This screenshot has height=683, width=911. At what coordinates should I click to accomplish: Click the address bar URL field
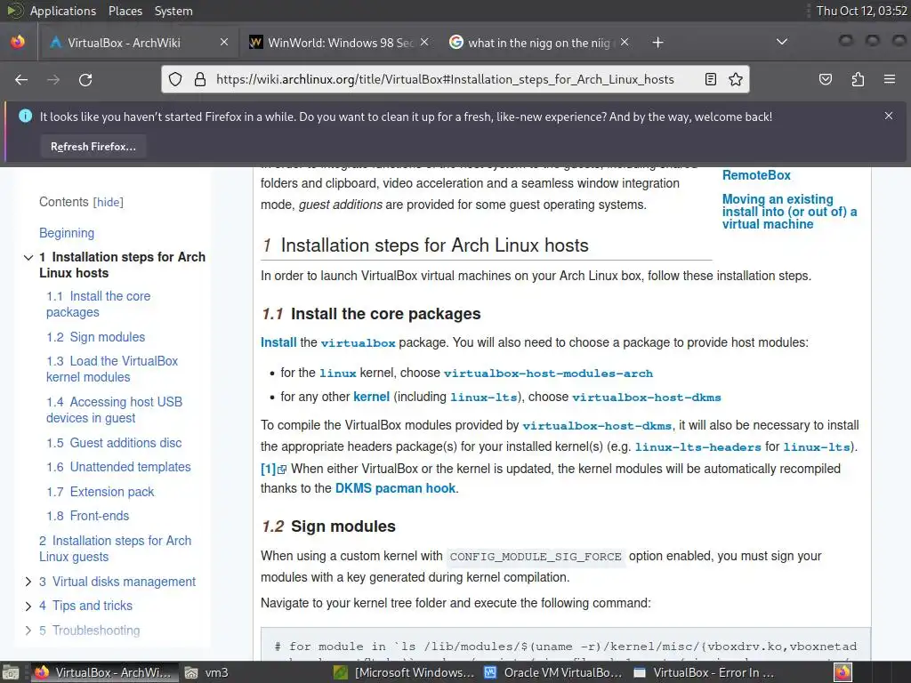pyautogui.click(x=445, y=79)
